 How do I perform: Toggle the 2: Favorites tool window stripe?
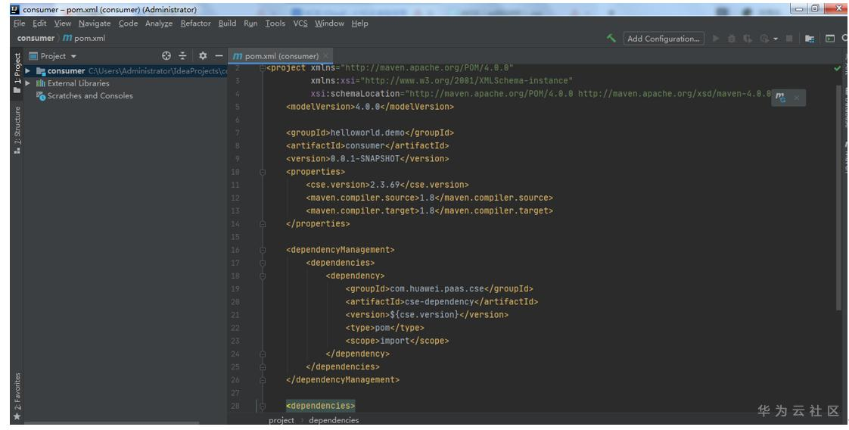coord(17,396)
